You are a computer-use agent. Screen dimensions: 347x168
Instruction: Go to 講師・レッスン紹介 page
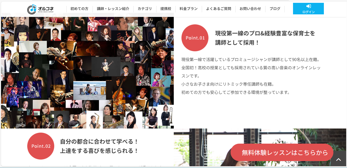click(113, 9)
